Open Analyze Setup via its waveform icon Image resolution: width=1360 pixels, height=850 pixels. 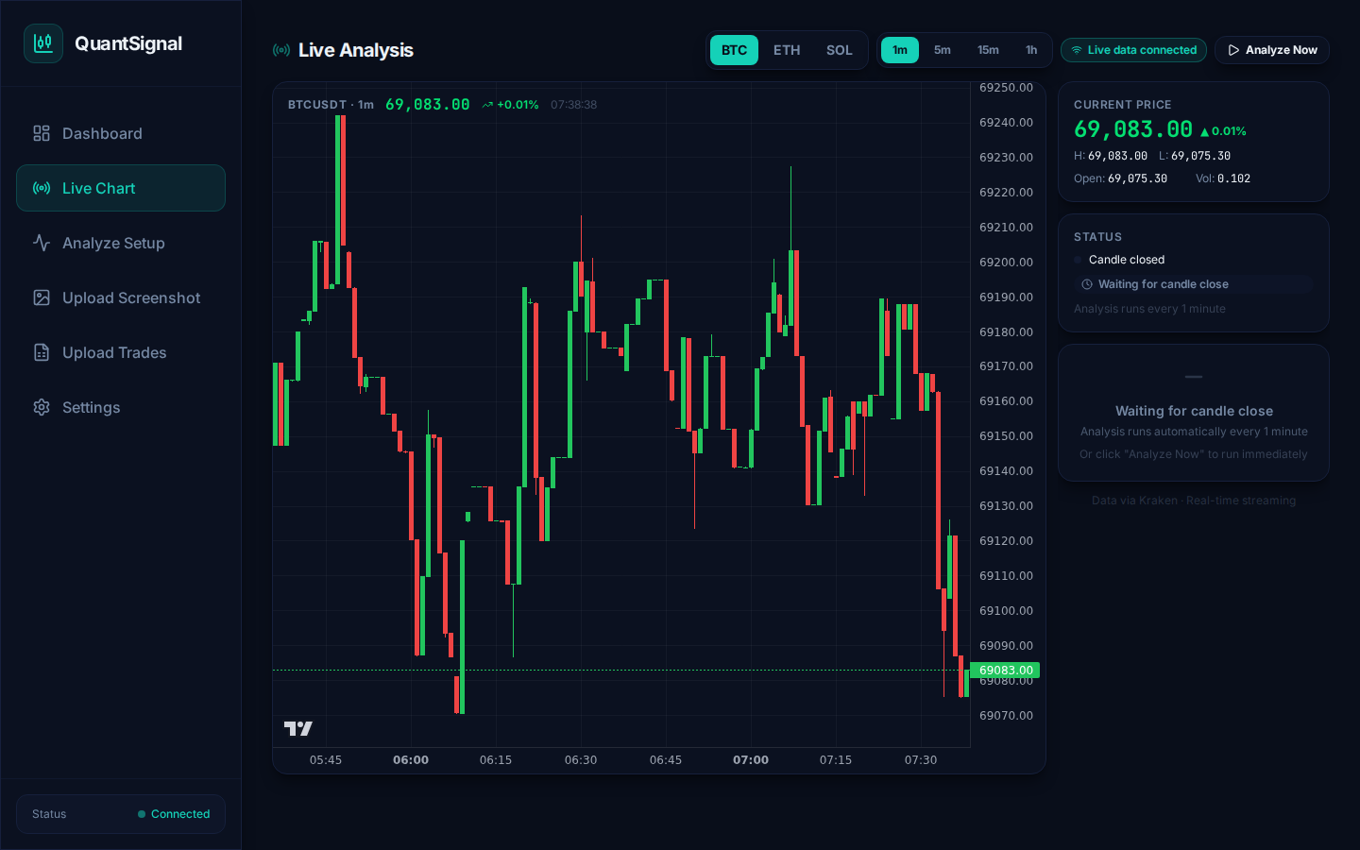[x=41, y=243]
